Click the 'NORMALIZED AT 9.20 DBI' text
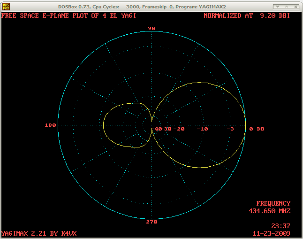This screenshot has width=303, height=239. 246,15
